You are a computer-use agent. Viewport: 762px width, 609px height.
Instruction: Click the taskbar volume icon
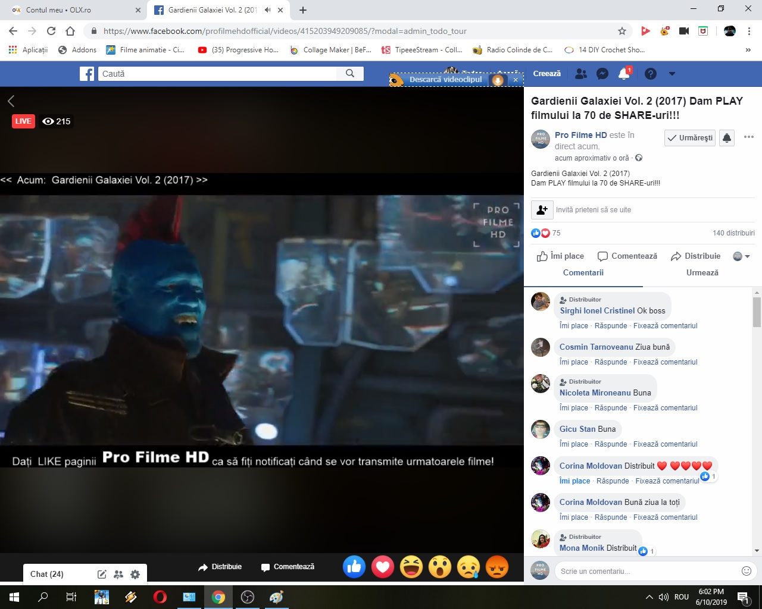pos(664,597)
